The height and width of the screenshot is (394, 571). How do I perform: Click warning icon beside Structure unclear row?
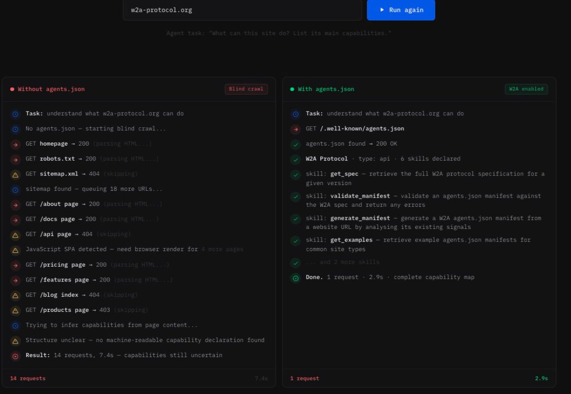click(15, 341)
